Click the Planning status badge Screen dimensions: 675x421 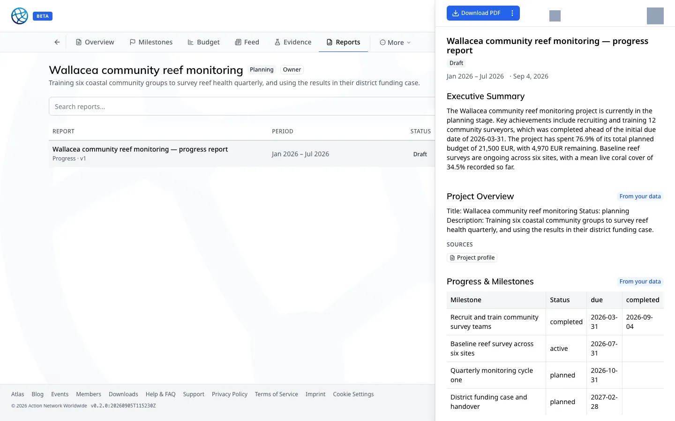point(262,70)
